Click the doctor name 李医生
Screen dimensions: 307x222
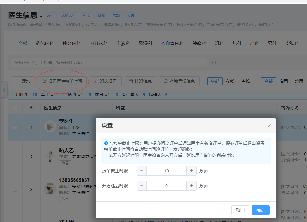(66, 121)
